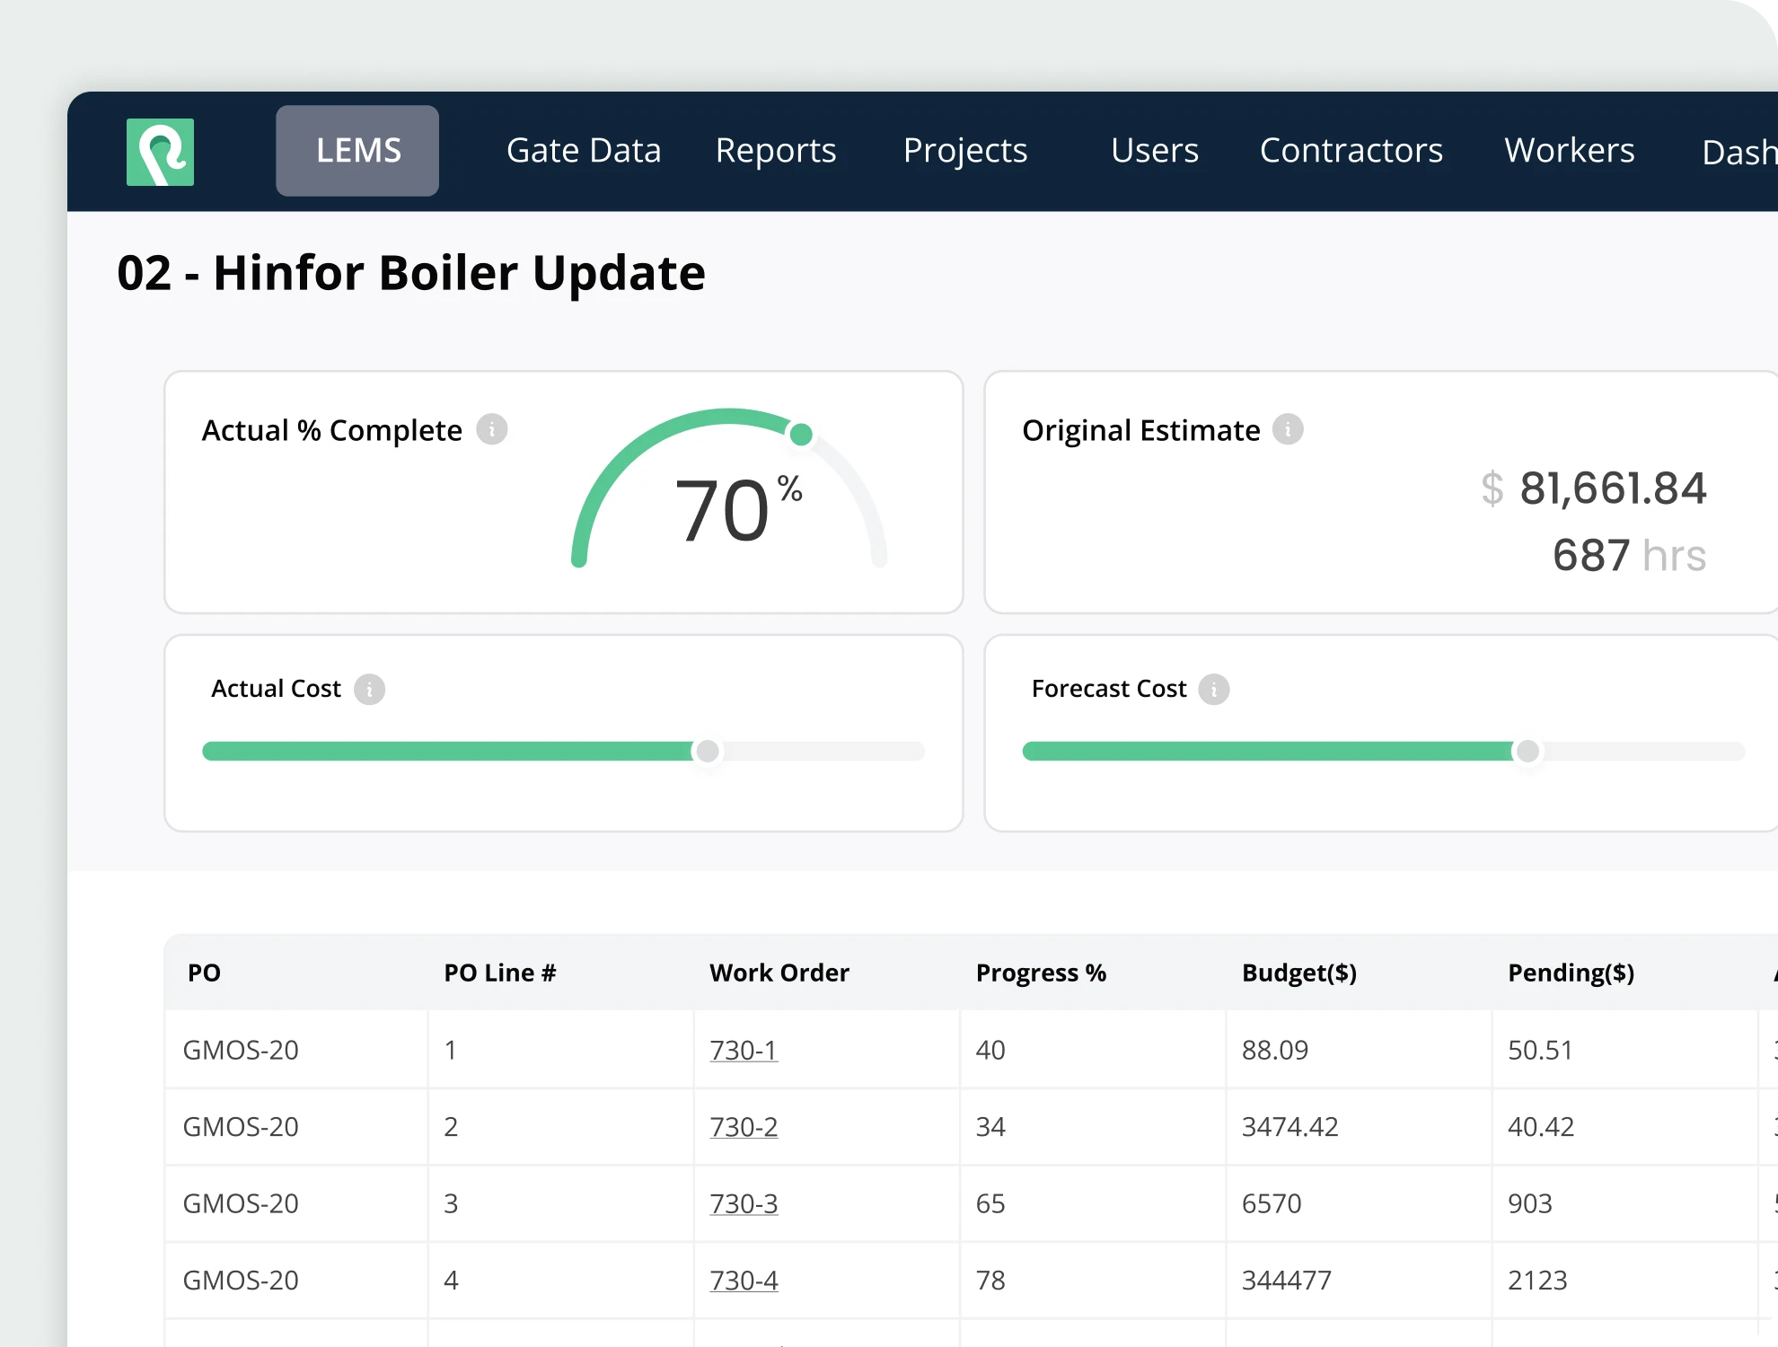Click the Progress % column header

click(1041, 973)
